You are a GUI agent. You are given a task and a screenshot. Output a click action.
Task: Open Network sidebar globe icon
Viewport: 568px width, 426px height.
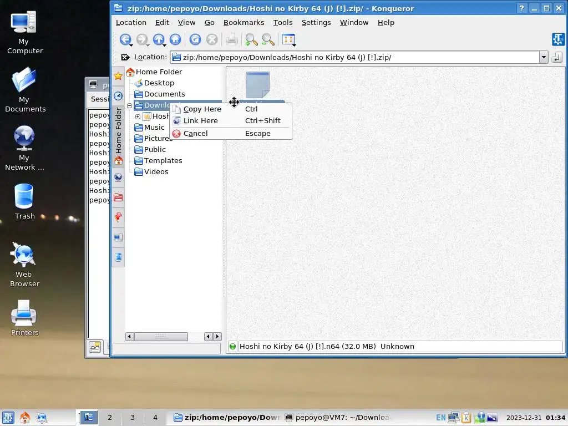[118, 177]
